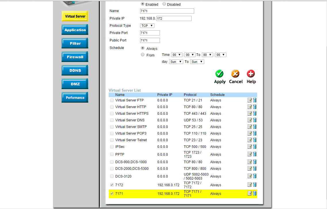Toggle the PPTP checkbox

pos(112,155)
